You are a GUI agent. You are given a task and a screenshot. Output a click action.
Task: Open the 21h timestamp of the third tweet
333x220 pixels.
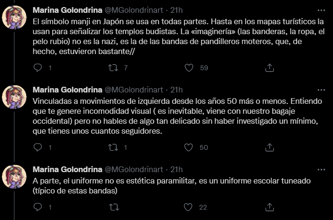coord(176,169)
